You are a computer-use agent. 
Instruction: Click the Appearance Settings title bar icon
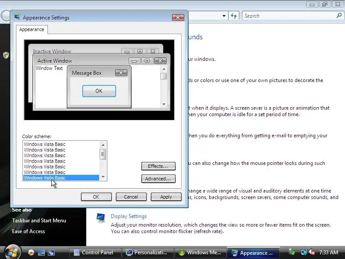17,17
